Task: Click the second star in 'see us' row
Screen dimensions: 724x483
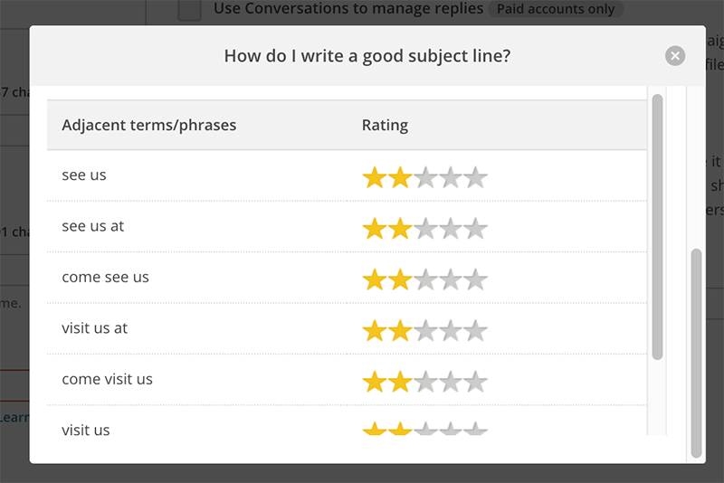Action: click(x=400, y=178)
